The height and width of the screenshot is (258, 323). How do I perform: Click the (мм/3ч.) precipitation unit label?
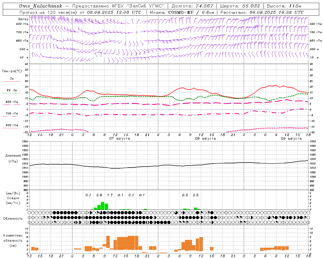pos(13,193)
